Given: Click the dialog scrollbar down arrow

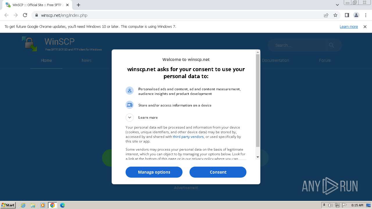Looking at the screenshot, I should tap(257, 157).
